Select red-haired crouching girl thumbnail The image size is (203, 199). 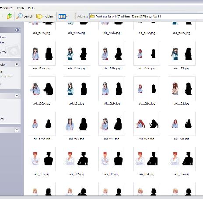click(147, 124)
